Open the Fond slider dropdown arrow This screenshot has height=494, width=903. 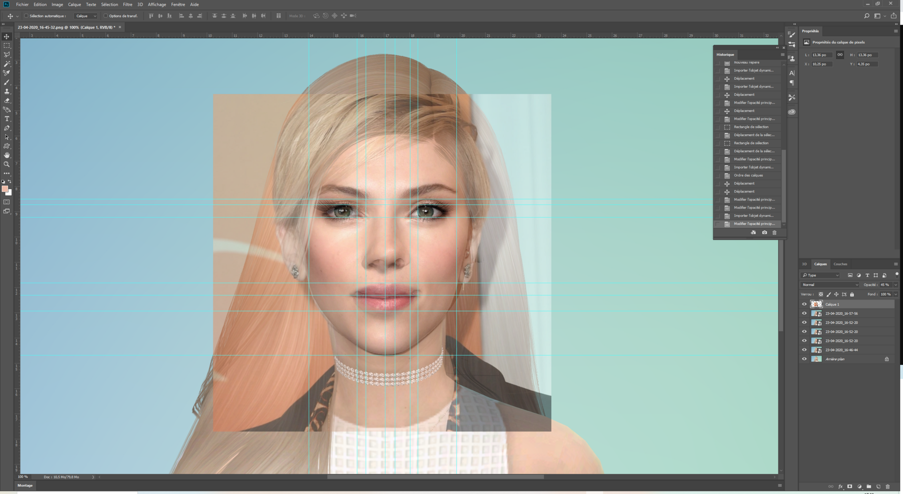895,294
